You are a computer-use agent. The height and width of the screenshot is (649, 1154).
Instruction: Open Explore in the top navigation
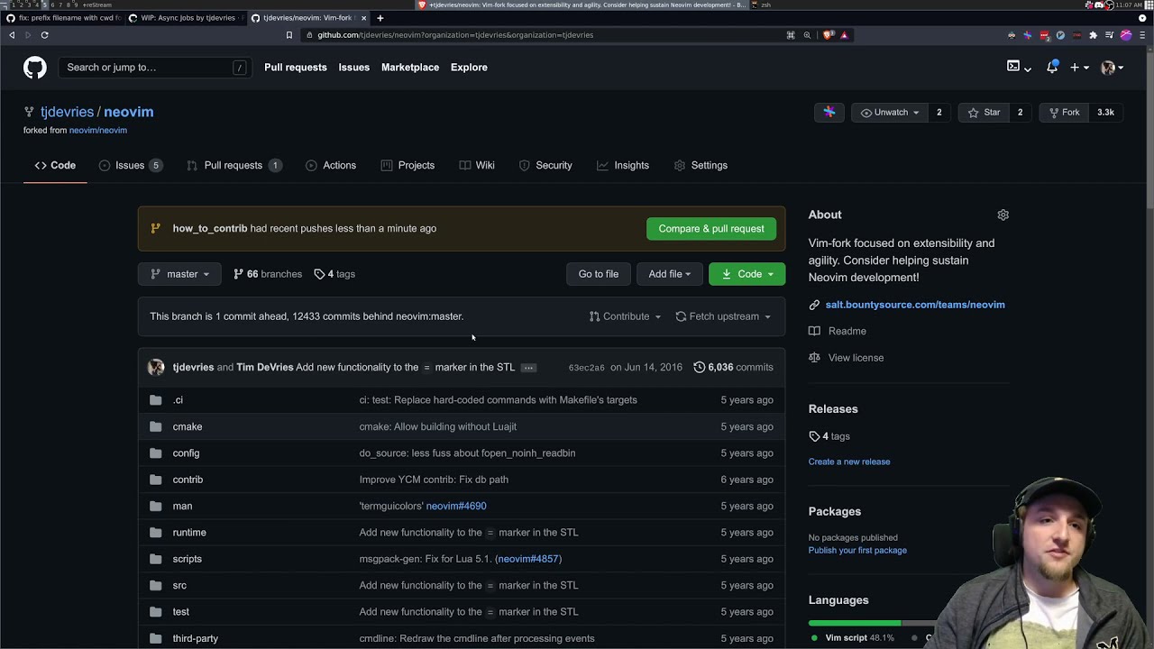469,68
